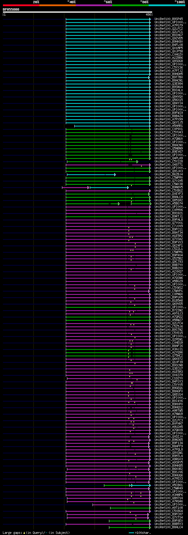Click the UniRef100_Q7OIH5 label
Image resolution: width=188 pixels, height=535 pixels.
(169, 181)
